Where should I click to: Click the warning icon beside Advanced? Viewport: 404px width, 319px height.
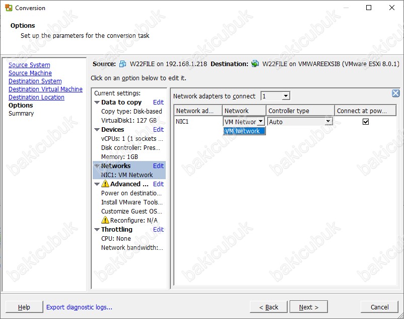point(105,184)
